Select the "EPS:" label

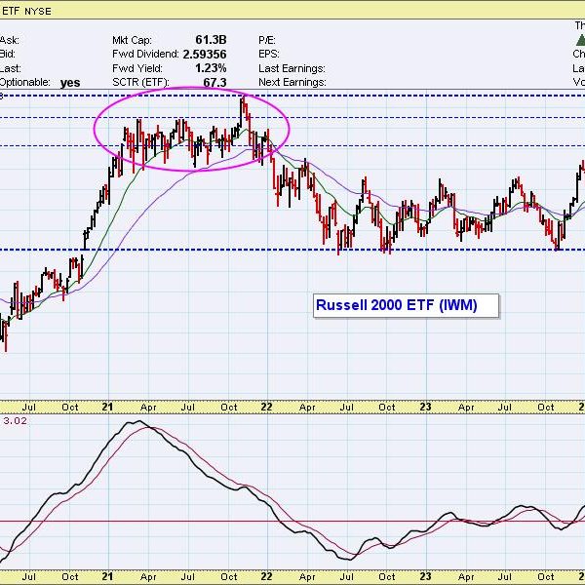[269, 54]
